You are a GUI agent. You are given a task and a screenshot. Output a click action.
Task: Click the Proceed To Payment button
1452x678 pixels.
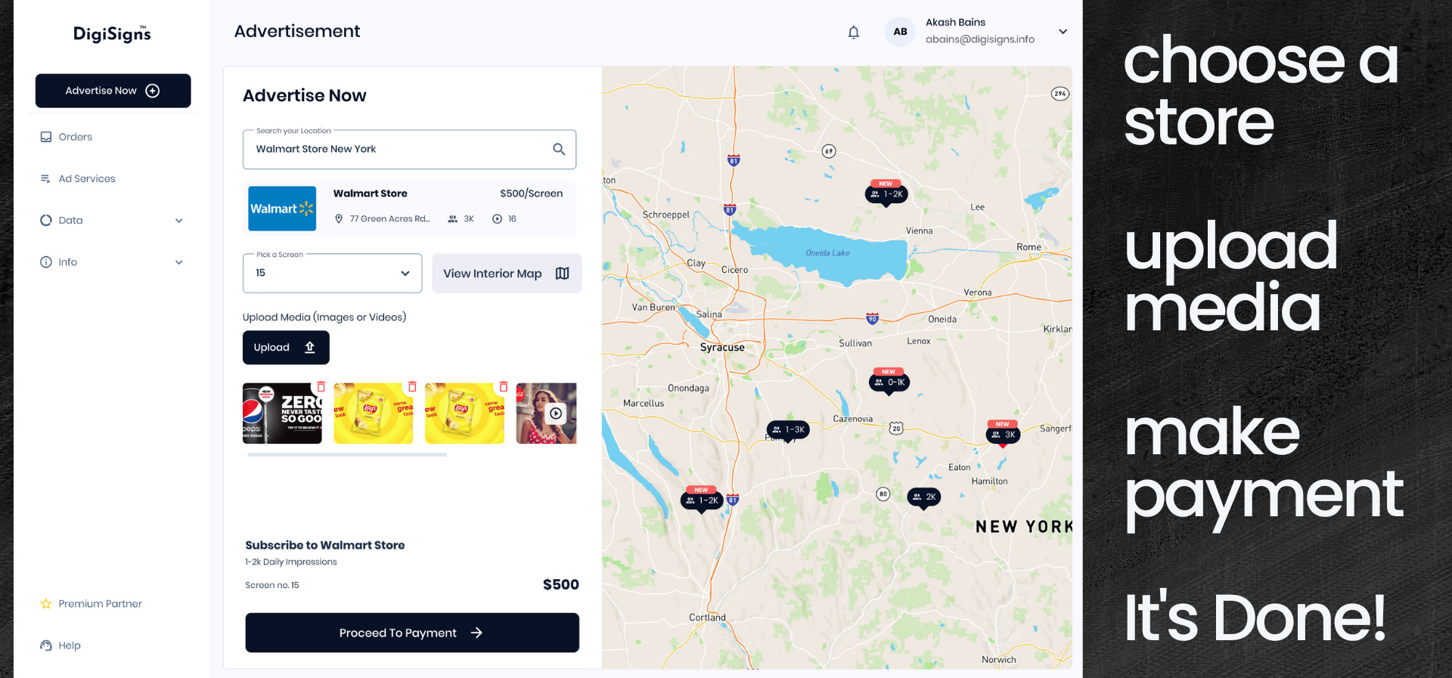click(412, 633)
